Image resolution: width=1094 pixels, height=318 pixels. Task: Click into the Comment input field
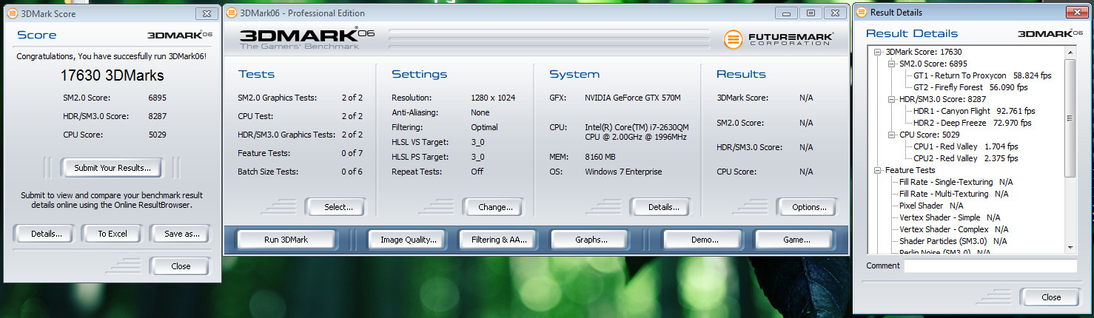(991, 265)
